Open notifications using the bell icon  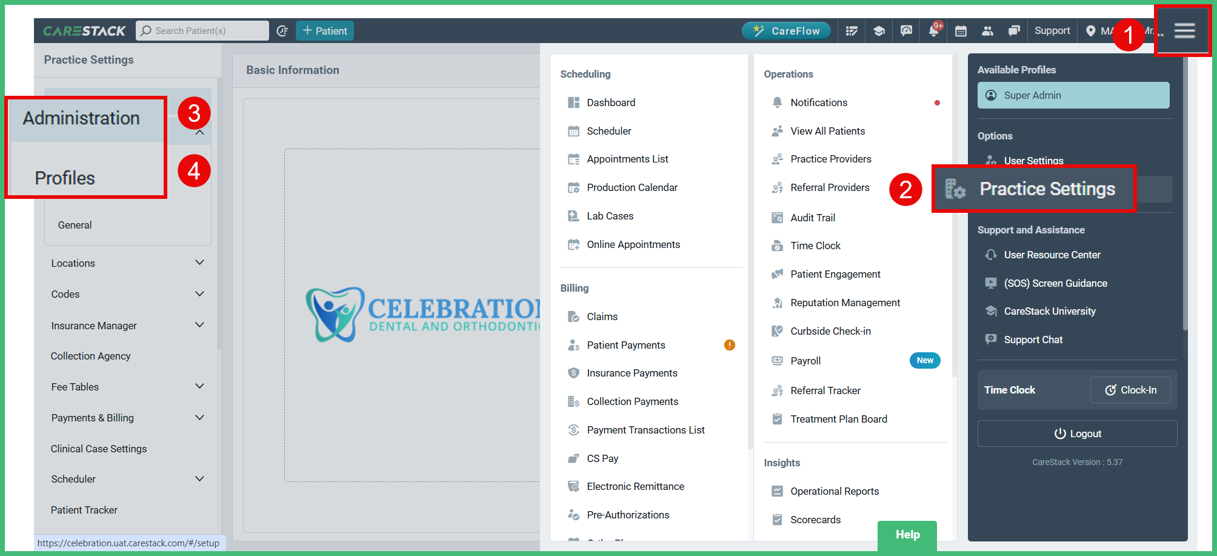[933, 30]
